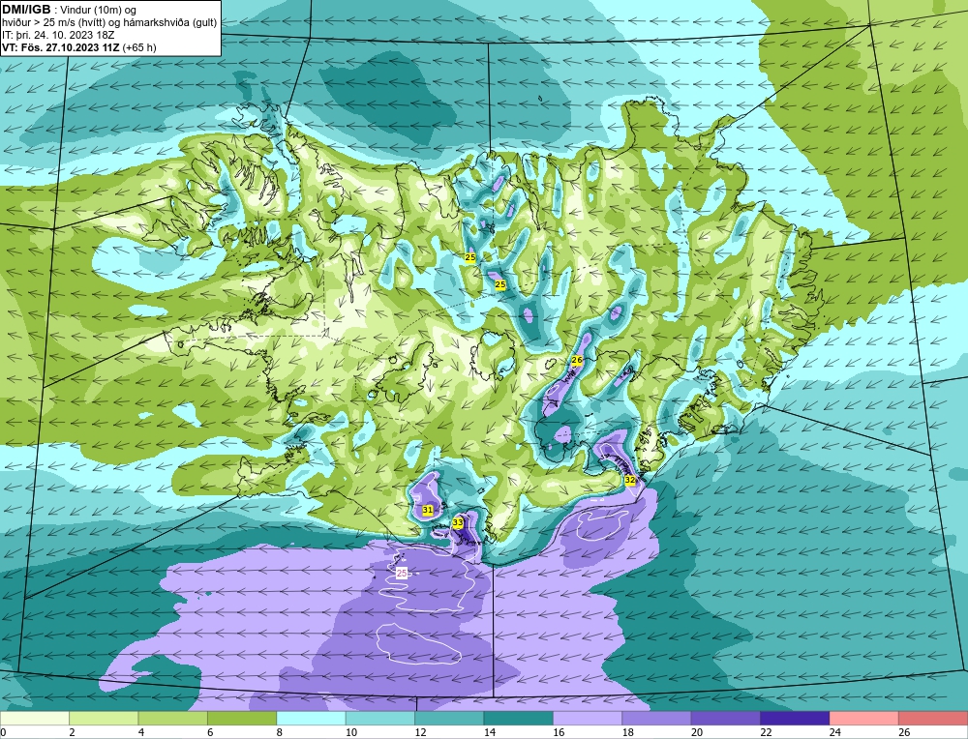The width and height of the screenshot is (968, 739).
Task: Click the 0–2 m/s pale cream legend swatch
Action: (35, 718)
